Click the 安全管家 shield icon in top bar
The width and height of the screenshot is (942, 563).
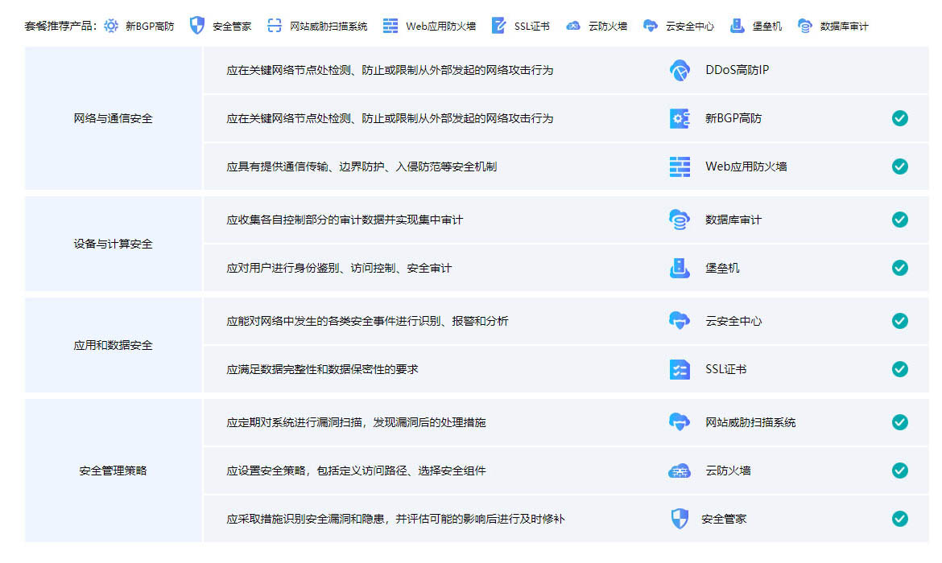pyautogui.click(x=197, y=25)
